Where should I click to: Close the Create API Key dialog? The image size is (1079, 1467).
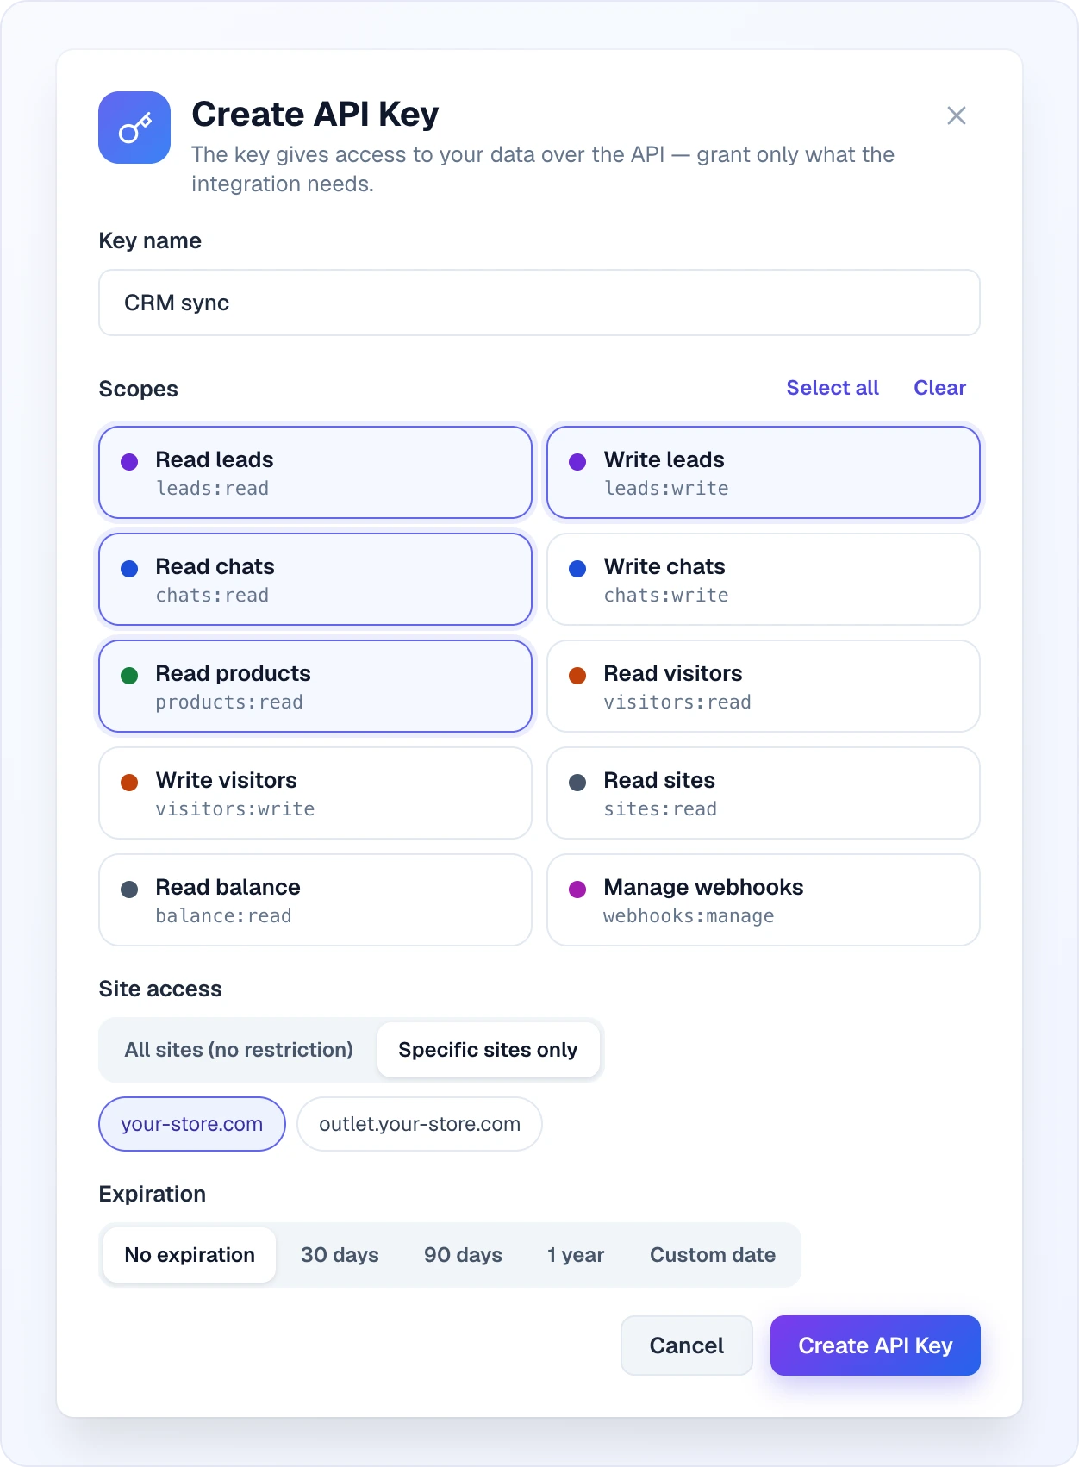(956, 115)
